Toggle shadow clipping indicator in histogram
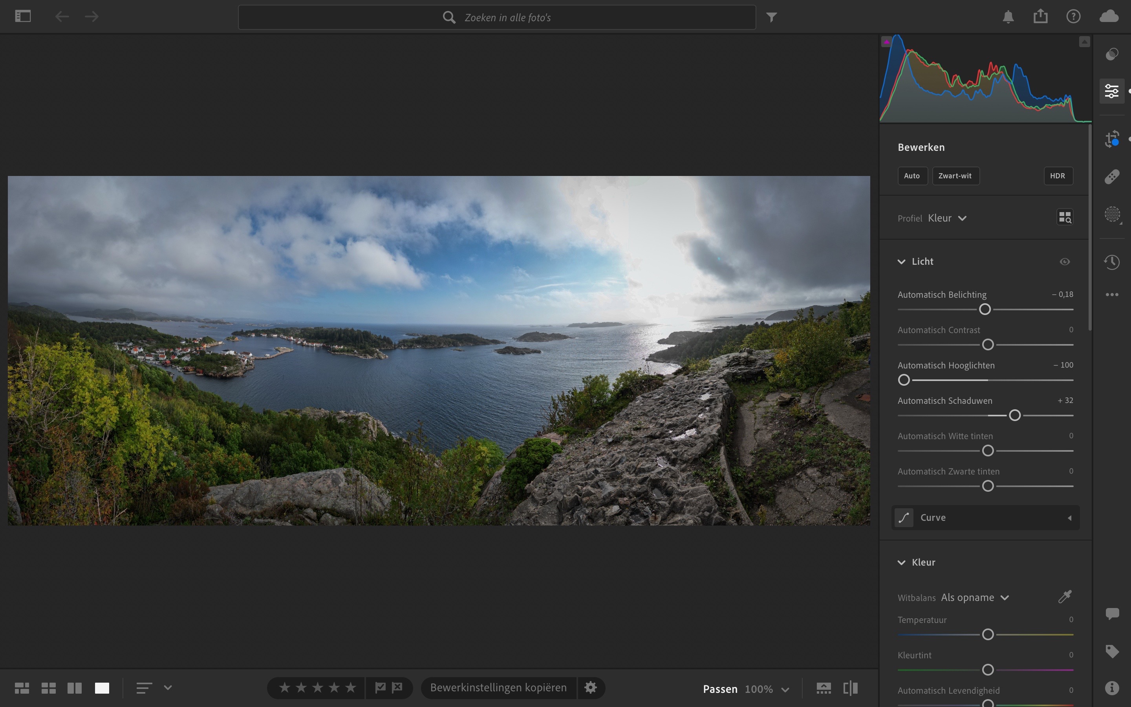1131x707 pixels. pyautogui.click(x=887, y=42)
